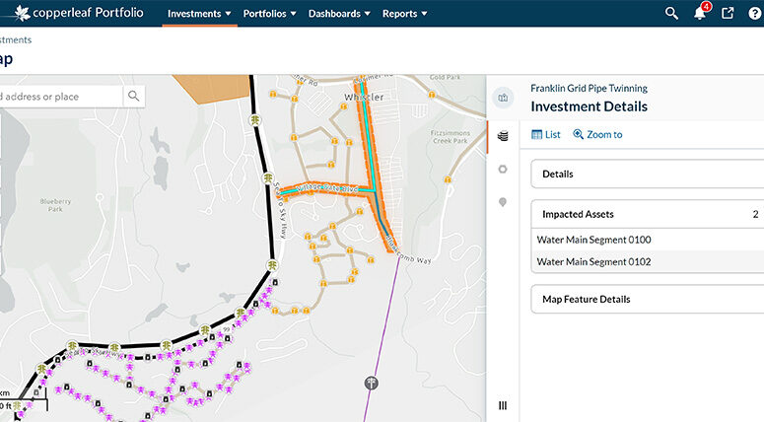The image size is (764, 422).
Task: Click the table icon beside List
Action: point(536,134)
